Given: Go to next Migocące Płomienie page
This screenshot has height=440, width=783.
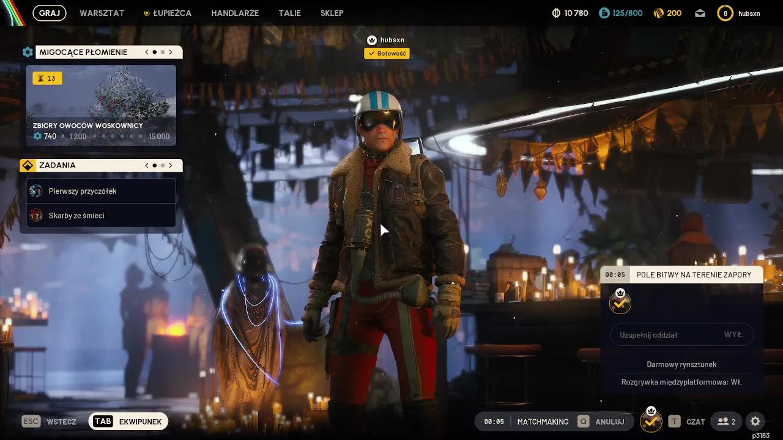Looking at the screenshot, I should coord(171,53).
